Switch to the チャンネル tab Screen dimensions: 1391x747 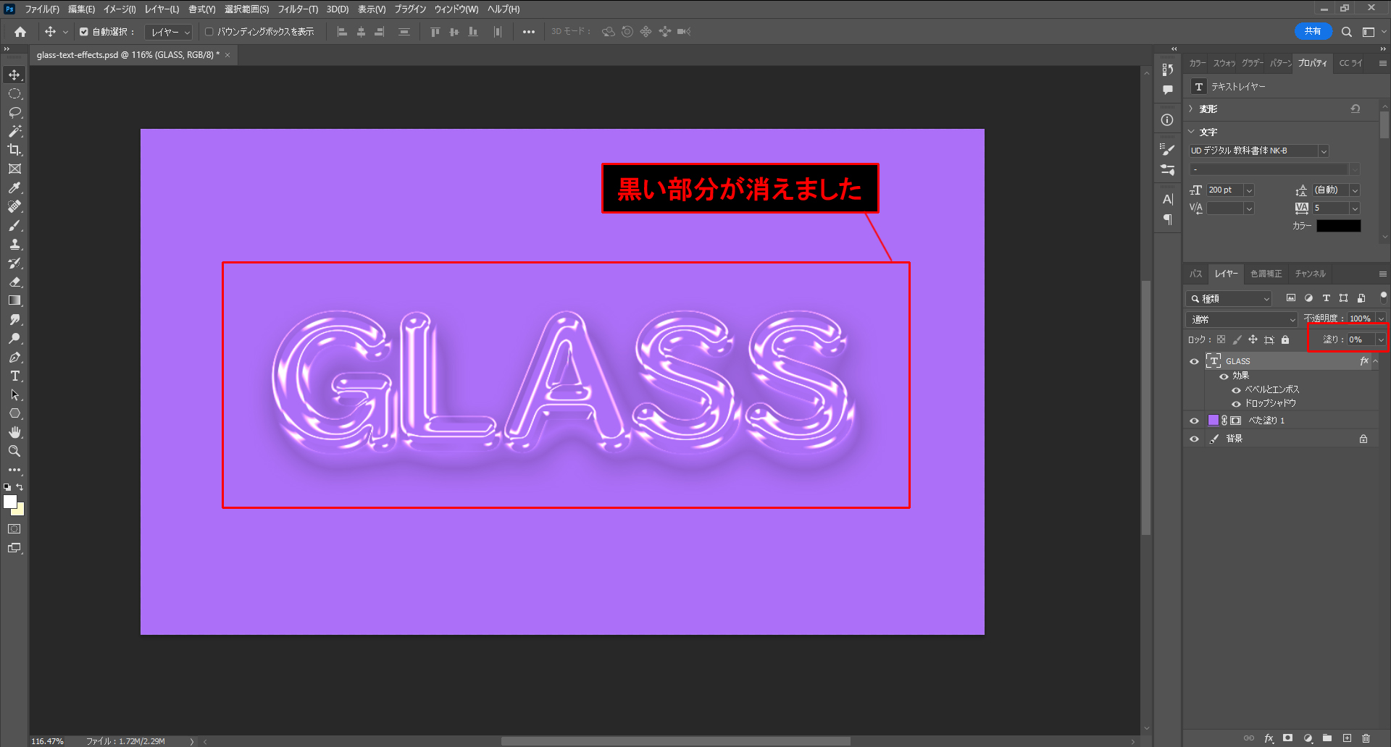(1310, 274)
